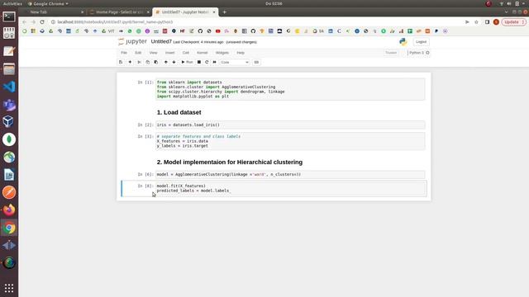Viewport: 529px width, 297px height.
Task: Click the browser address bar
Action: (x=256, y=22)
